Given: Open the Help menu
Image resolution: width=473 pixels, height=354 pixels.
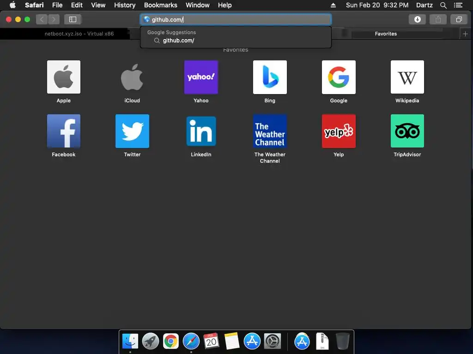Looking at the screenshot, I should click(x=225, y=5).
